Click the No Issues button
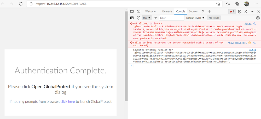The height and width of the screenshot is (119, 261). pyautogui.click(x=214, y=18)
